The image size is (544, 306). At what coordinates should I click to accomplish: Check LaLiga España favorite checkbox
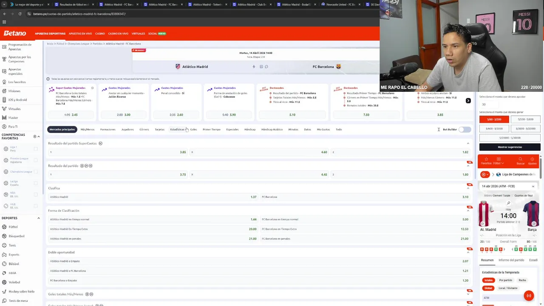pyautogui.click(x=36, y=183)
